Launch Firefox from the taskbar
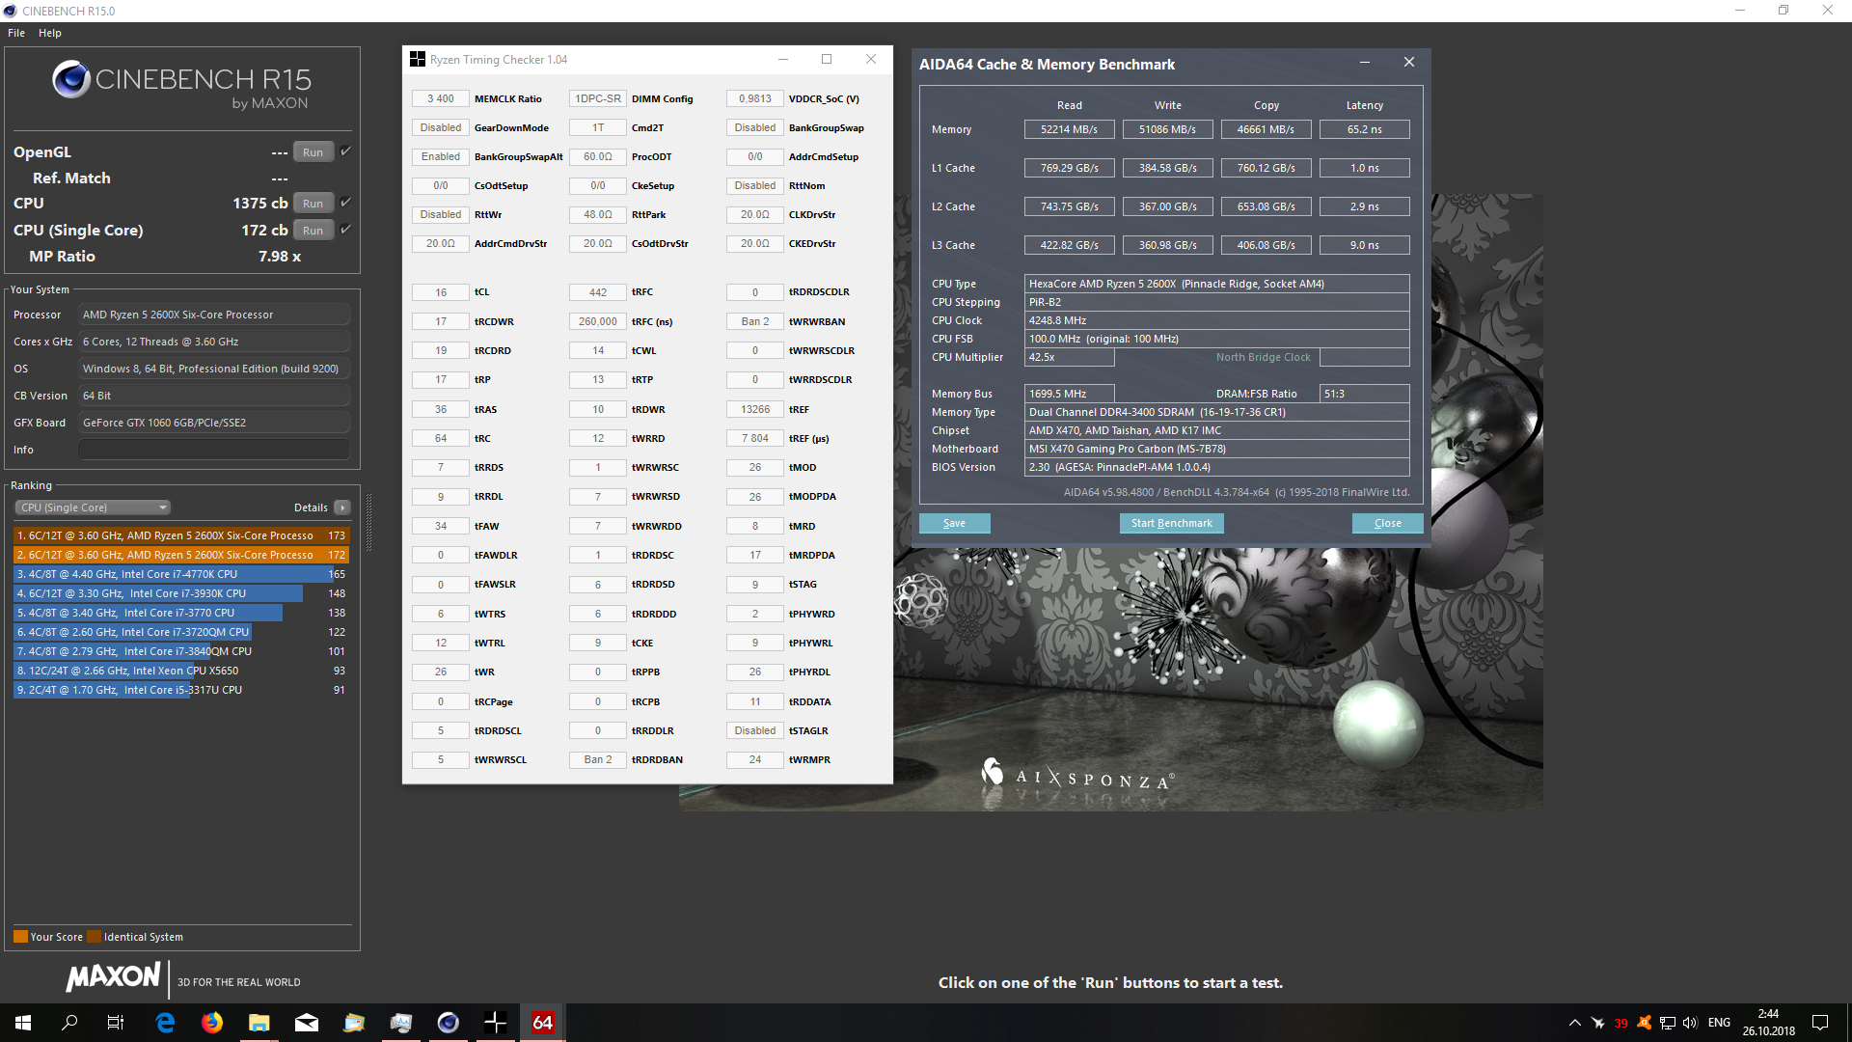 pos(212,1023)
